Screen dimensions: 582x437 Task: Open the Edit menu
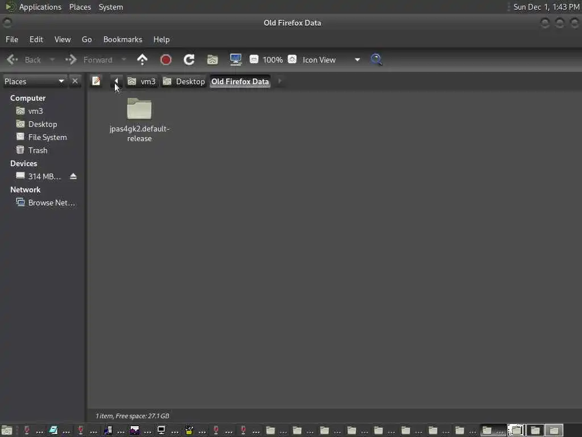(36, 39)
